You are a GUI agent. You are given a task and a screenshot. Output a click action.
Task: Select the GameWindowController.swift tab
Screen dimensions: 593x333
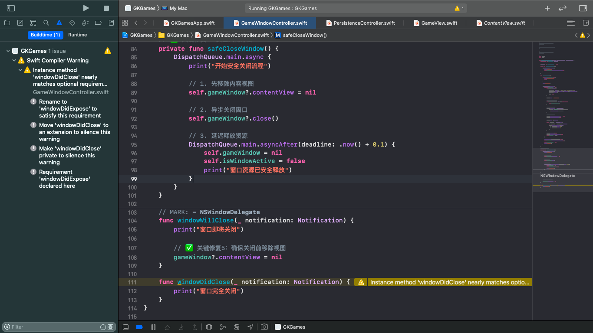[x=270, y=23]
